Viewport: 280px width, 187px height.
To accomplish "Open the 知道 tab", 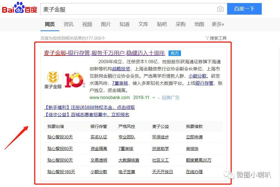I will [x=125, y=24].
